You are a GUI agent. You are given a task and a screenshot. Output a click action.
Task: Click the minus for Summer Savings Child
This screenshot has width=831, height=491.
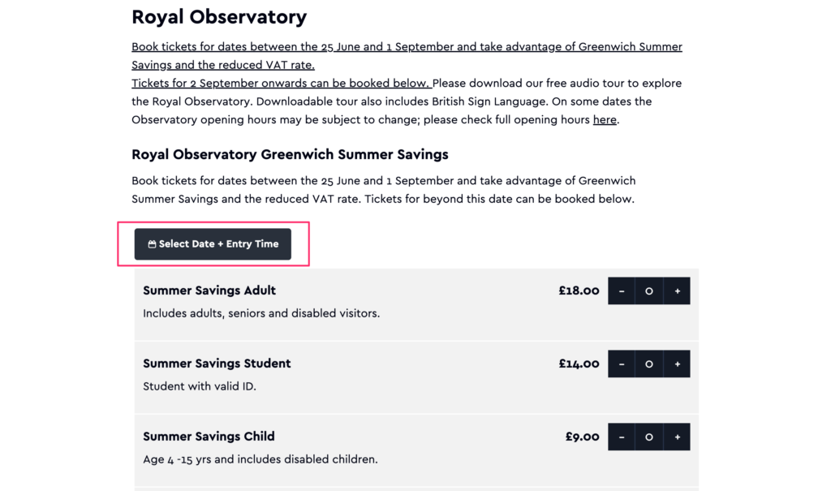click(622, 437)
